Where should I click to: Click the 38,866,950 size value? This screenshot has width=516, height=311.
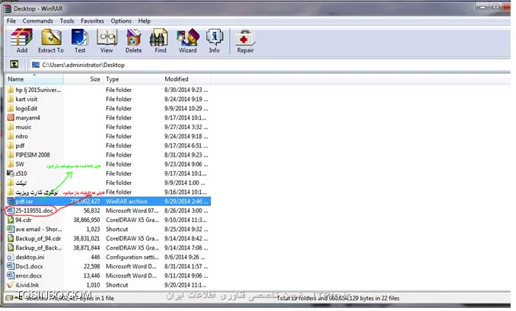tap(87, 220)
